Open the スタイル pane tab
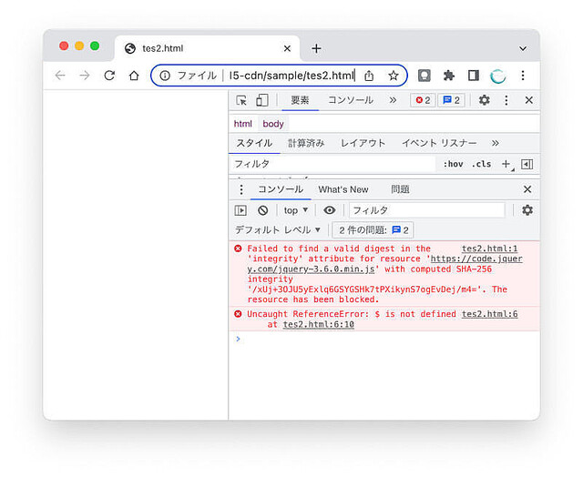Screen dimensions: 583x477 254,144
